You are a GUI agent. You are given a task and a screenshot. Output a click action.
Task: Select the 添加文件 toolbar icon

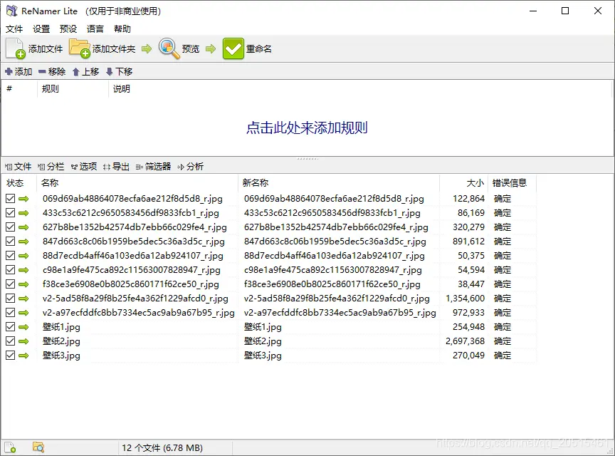pyautogui.click(x=16, y=48)
